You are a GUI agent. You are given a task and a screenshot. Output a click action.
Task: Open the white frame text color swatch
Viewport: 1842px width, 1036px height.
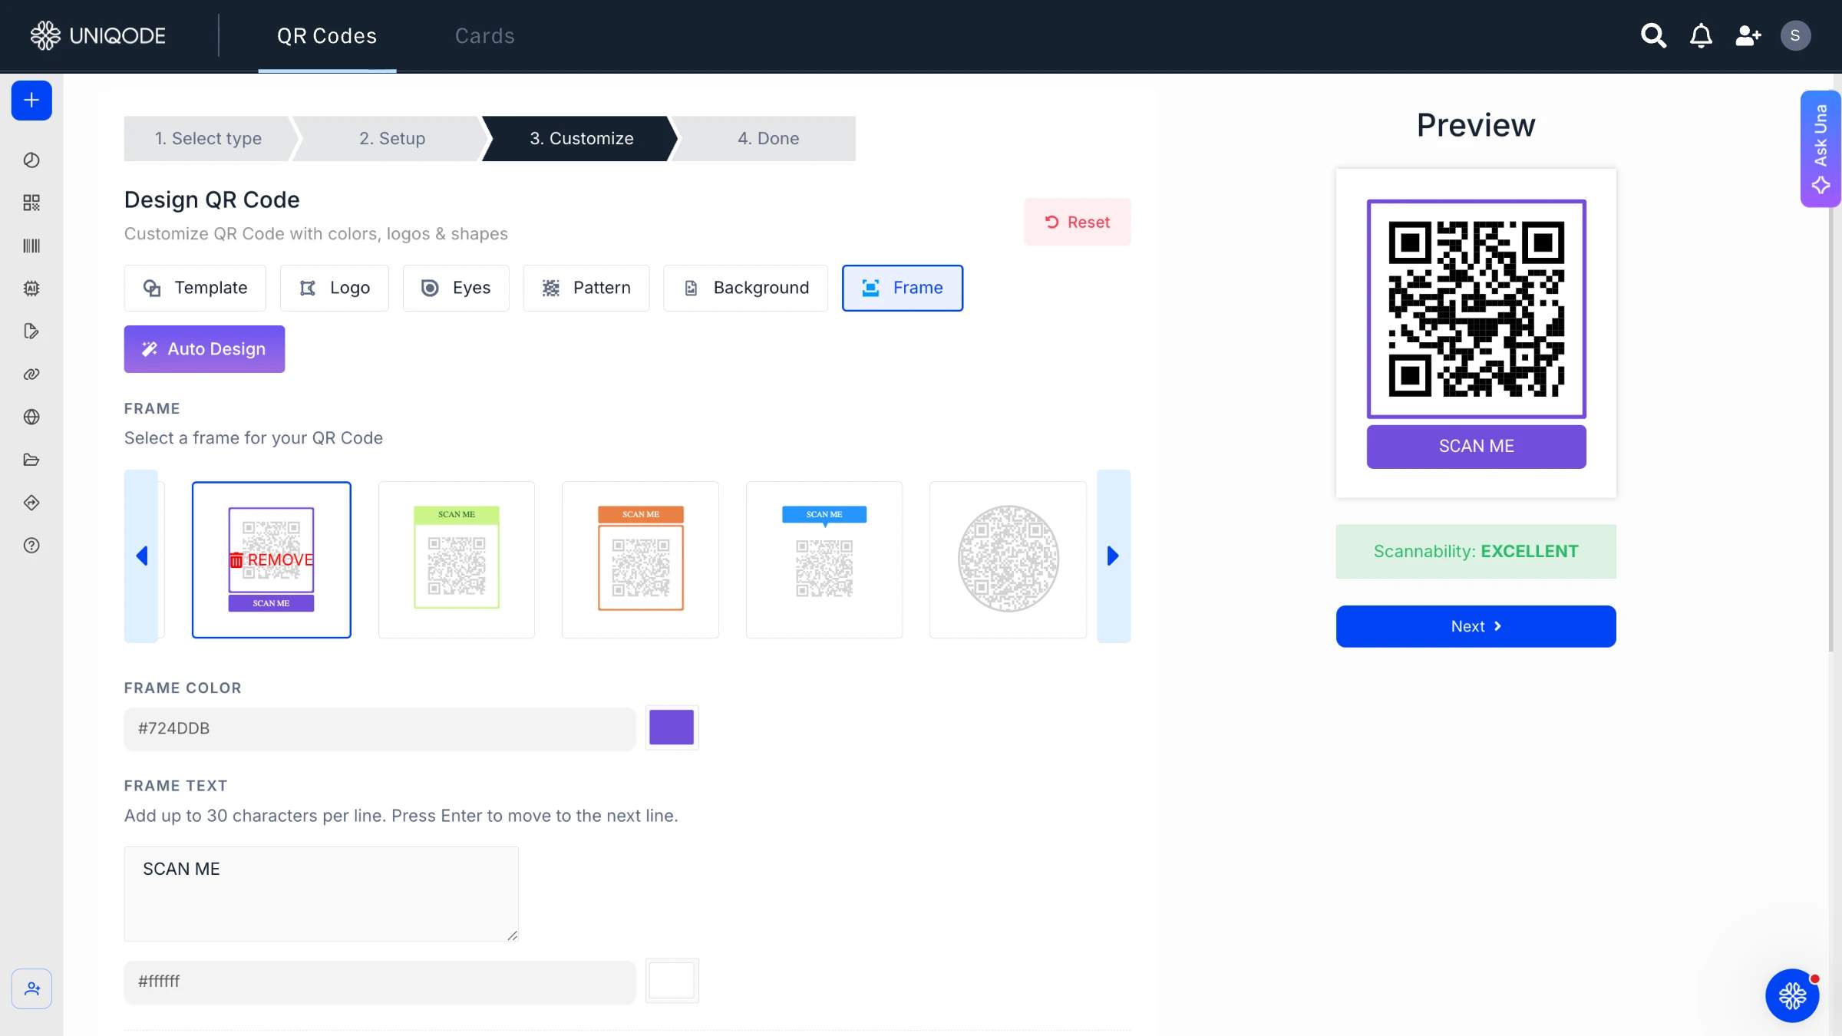(672, 981)
